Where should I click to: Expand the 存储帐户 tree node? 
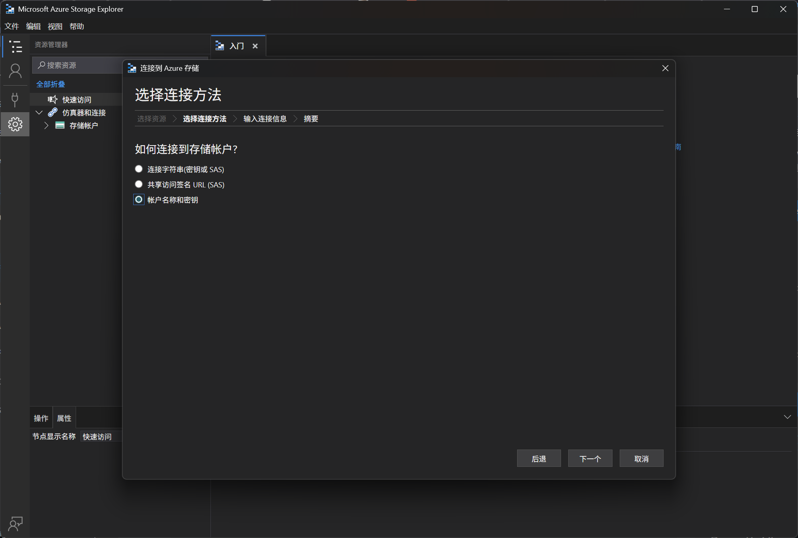pos(46,125)
